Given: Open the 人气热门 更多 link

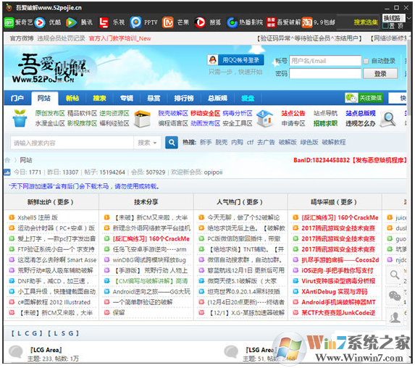Looking at the screenshot, I should coord(253,202).
